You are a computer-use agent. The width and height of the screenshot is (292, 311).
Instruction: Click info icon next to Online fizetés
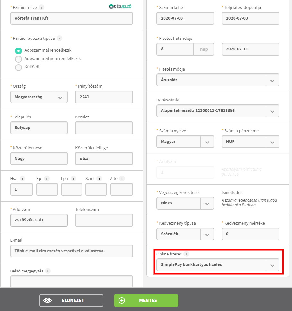(187, 254)
